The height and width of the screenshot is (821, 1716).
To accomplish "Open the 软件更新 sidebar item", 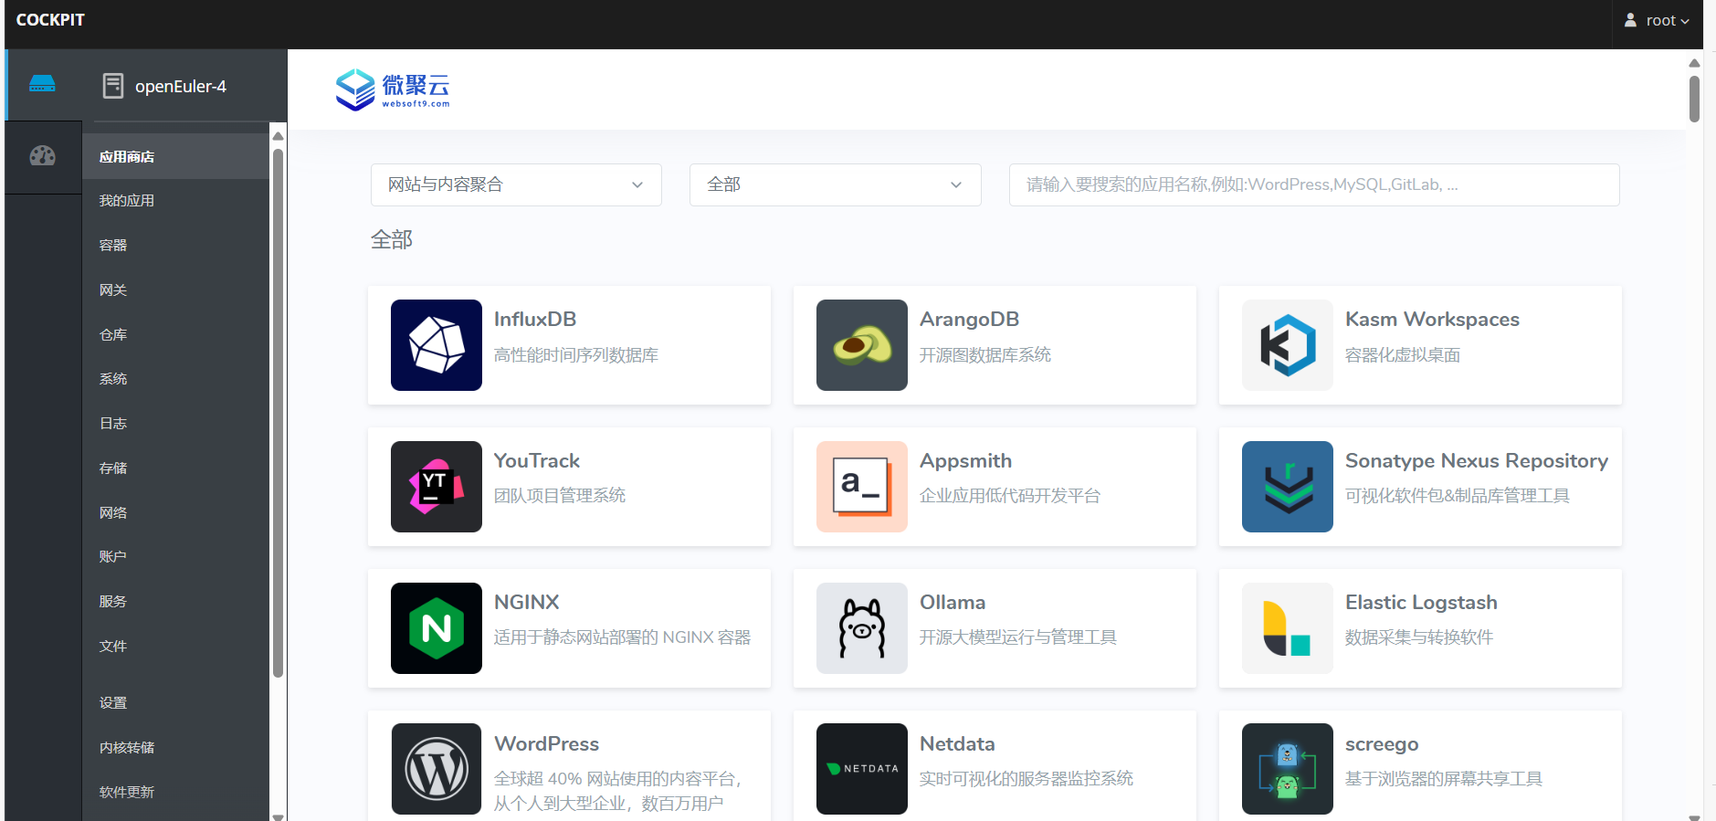I will point(175,793).
